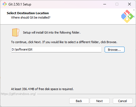Click the 356.4 MB disk space notice
136x107 pixels.
coord(42,89)
